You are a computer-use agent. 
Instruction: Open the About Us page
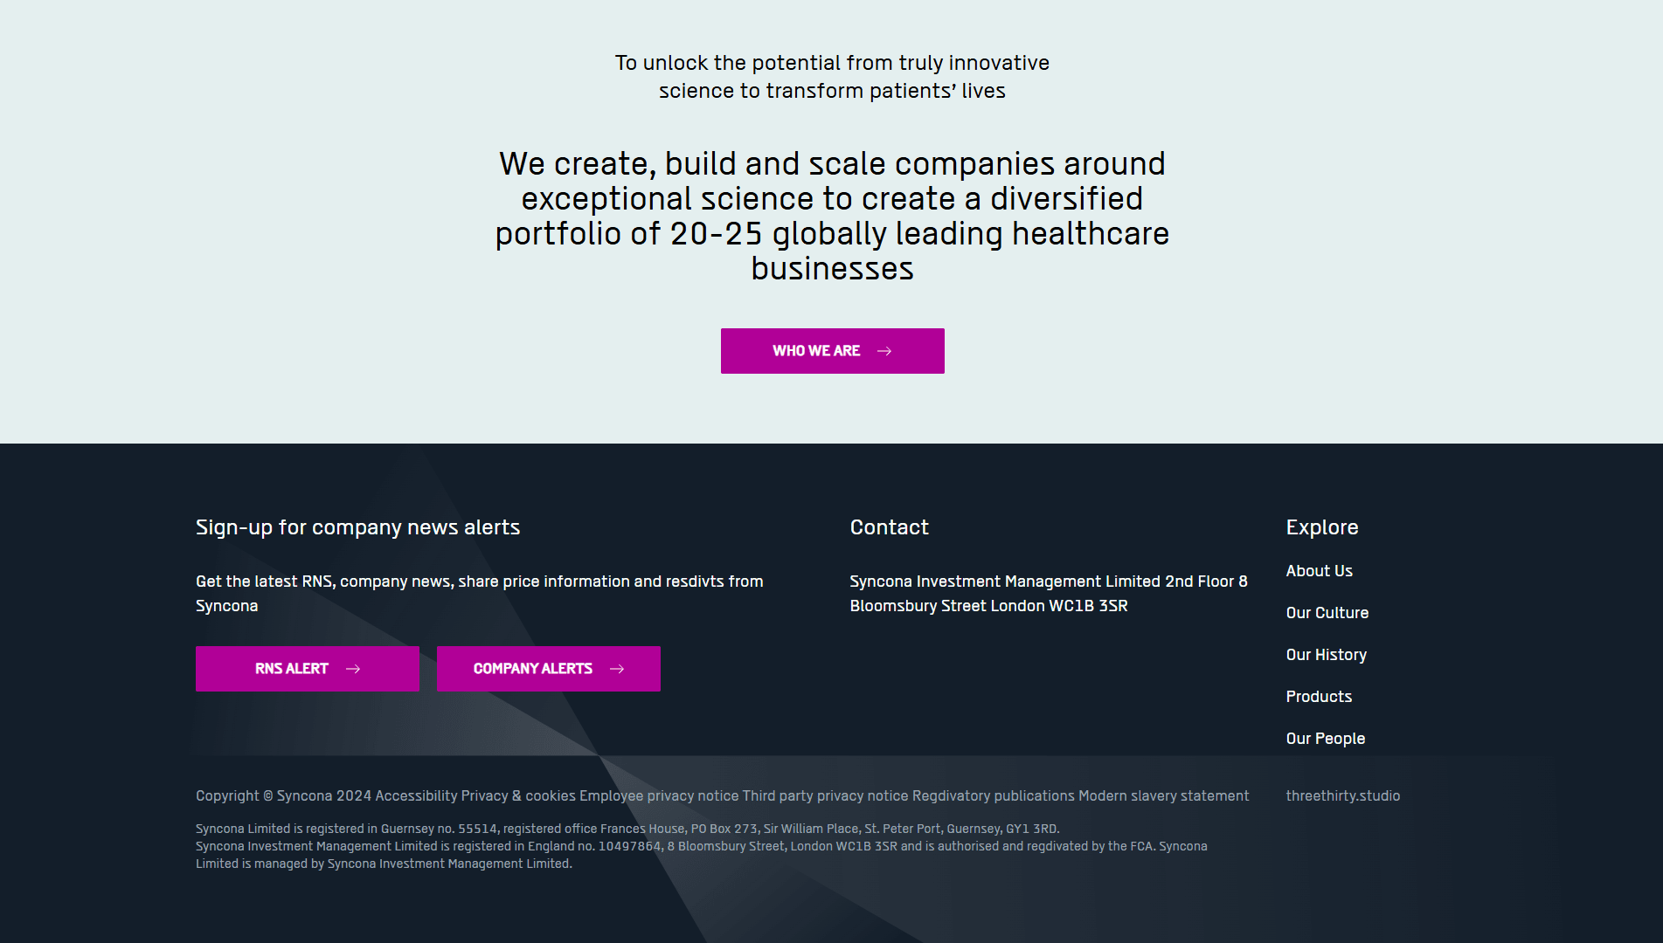click(x=1319, y=570)
